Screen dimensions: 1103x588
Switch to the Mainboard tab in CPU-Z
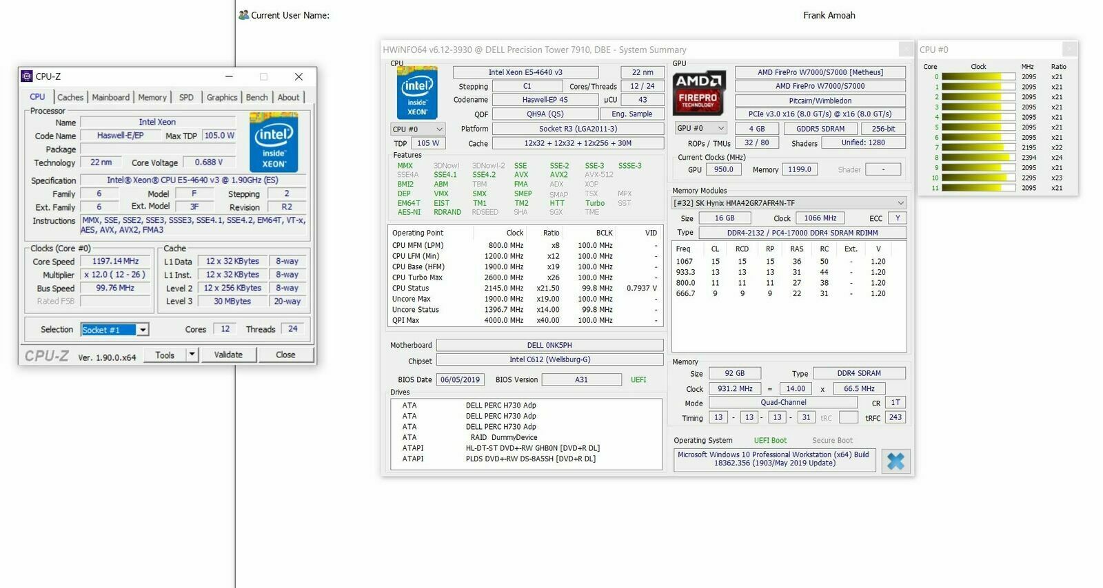coord(111,98)
